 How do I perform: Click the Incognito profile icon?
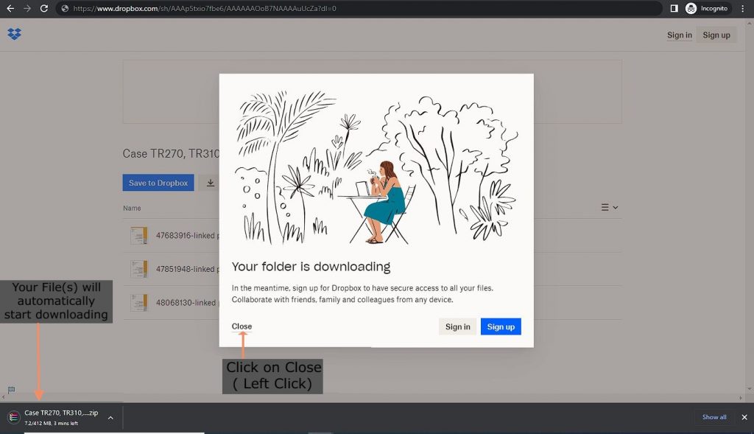pos(691,8)
